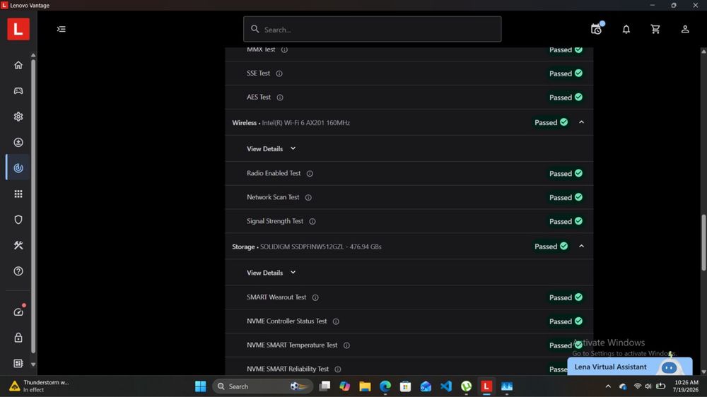Open Lena Virtual Assistant chat
This screenshot has height=397, width=707.
[x=630, y=367]
